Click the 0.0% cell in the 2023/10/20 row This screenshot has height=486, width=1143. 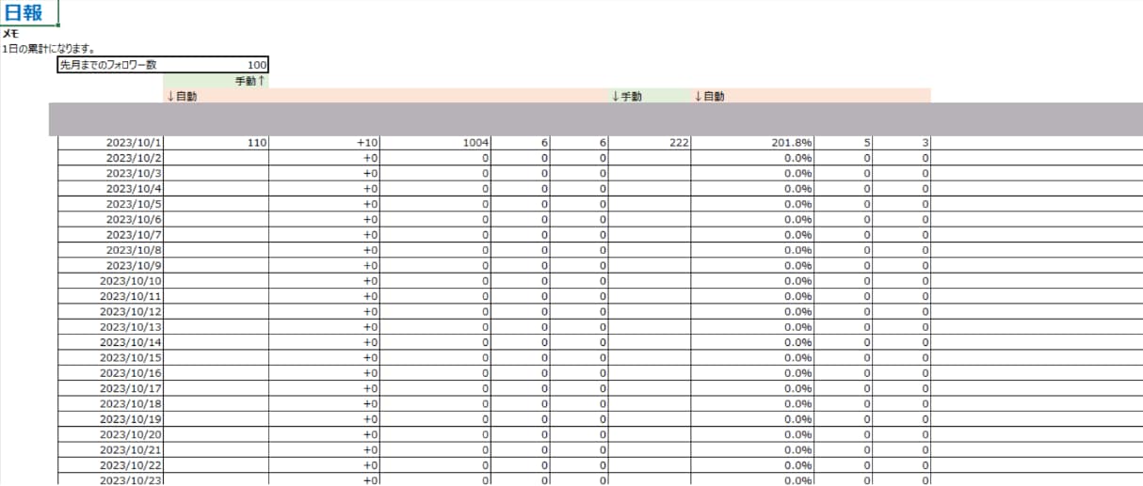coord(752,434)
